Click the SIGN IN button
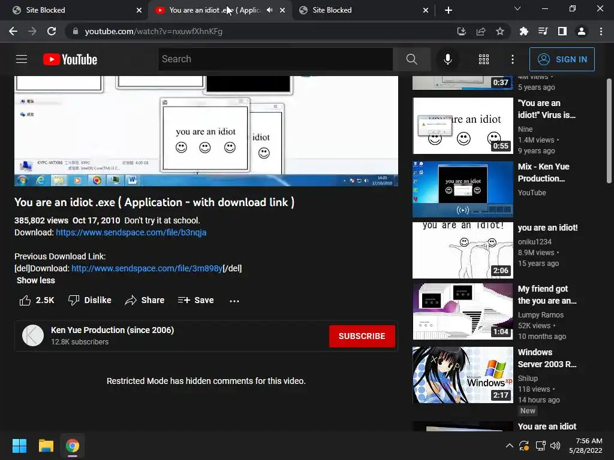Image resolution: width=614 pixels, height=460 pixels. click(x=562, y=59)
